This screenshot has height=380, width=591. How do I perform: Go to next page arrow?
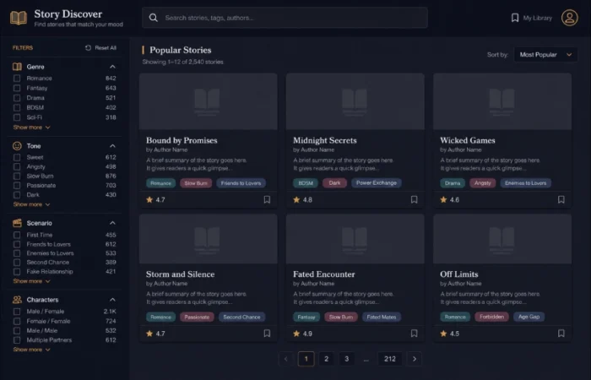pyautogui.click(x=415, y=359)
